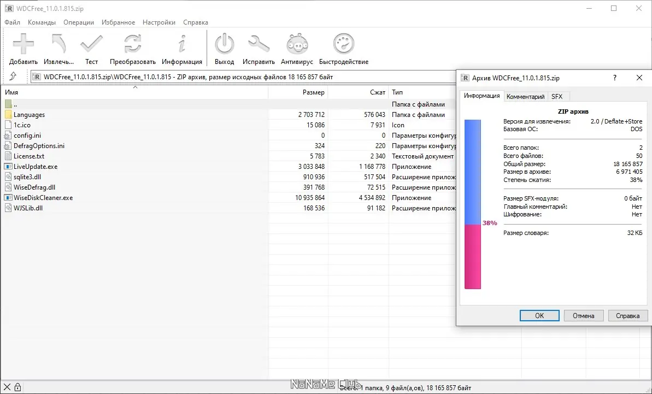
Task: Open the Преобразовать (Convert) tool
Action: pyautogui.click(x=133, y=44)
